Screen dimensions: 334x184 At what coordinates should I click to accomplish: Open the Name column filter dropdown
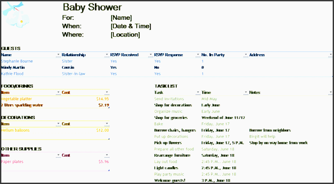(x=58, y=55)
